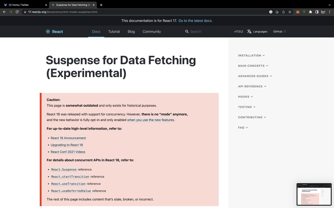The image size is (334, 208).
Task: Click the v17.0.2 version link
Action: pyautogui.click(x=239, y=32)
